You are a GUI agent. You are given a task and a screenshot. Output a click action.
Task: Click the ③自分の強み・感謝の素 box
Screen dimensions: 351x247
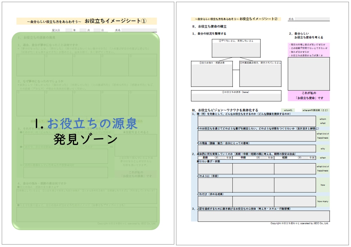(212, 74)
